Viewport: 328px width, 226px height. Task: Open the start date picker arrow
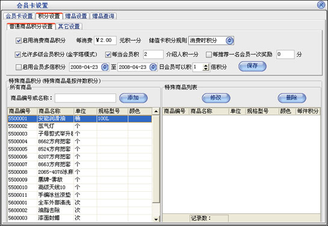pos(105,67)
